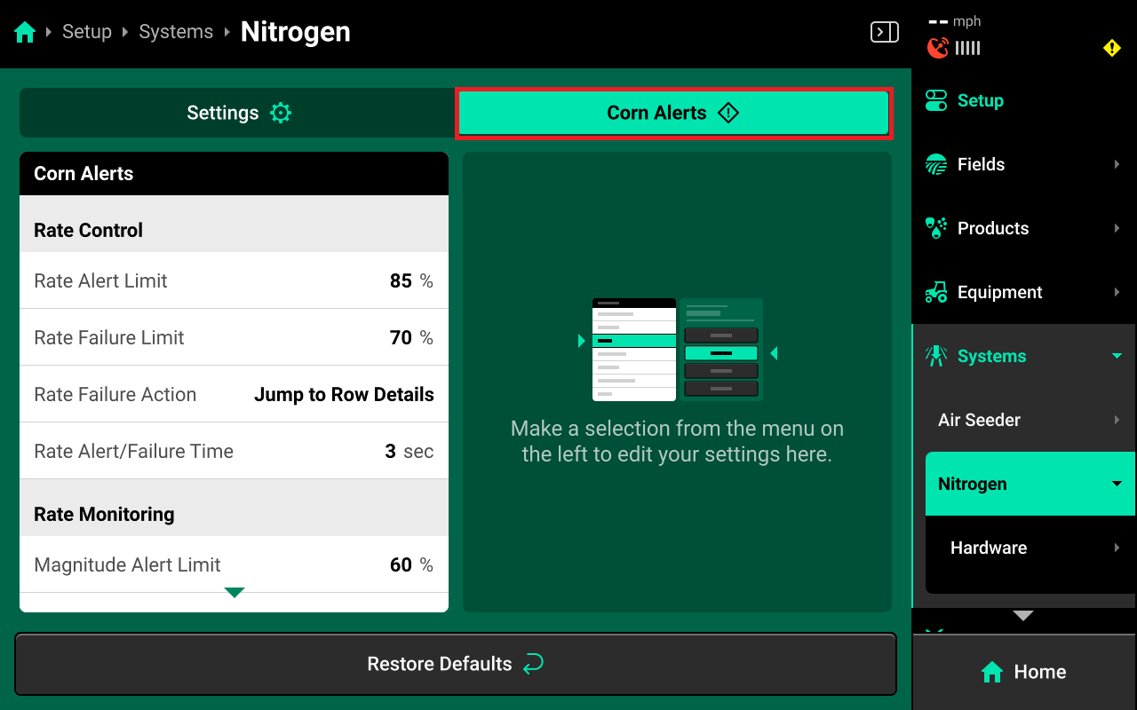The width and height of the screenshot is (1137, 710).
Task: Click the yellow warning diamond icon
Action: click(1111, 48)
